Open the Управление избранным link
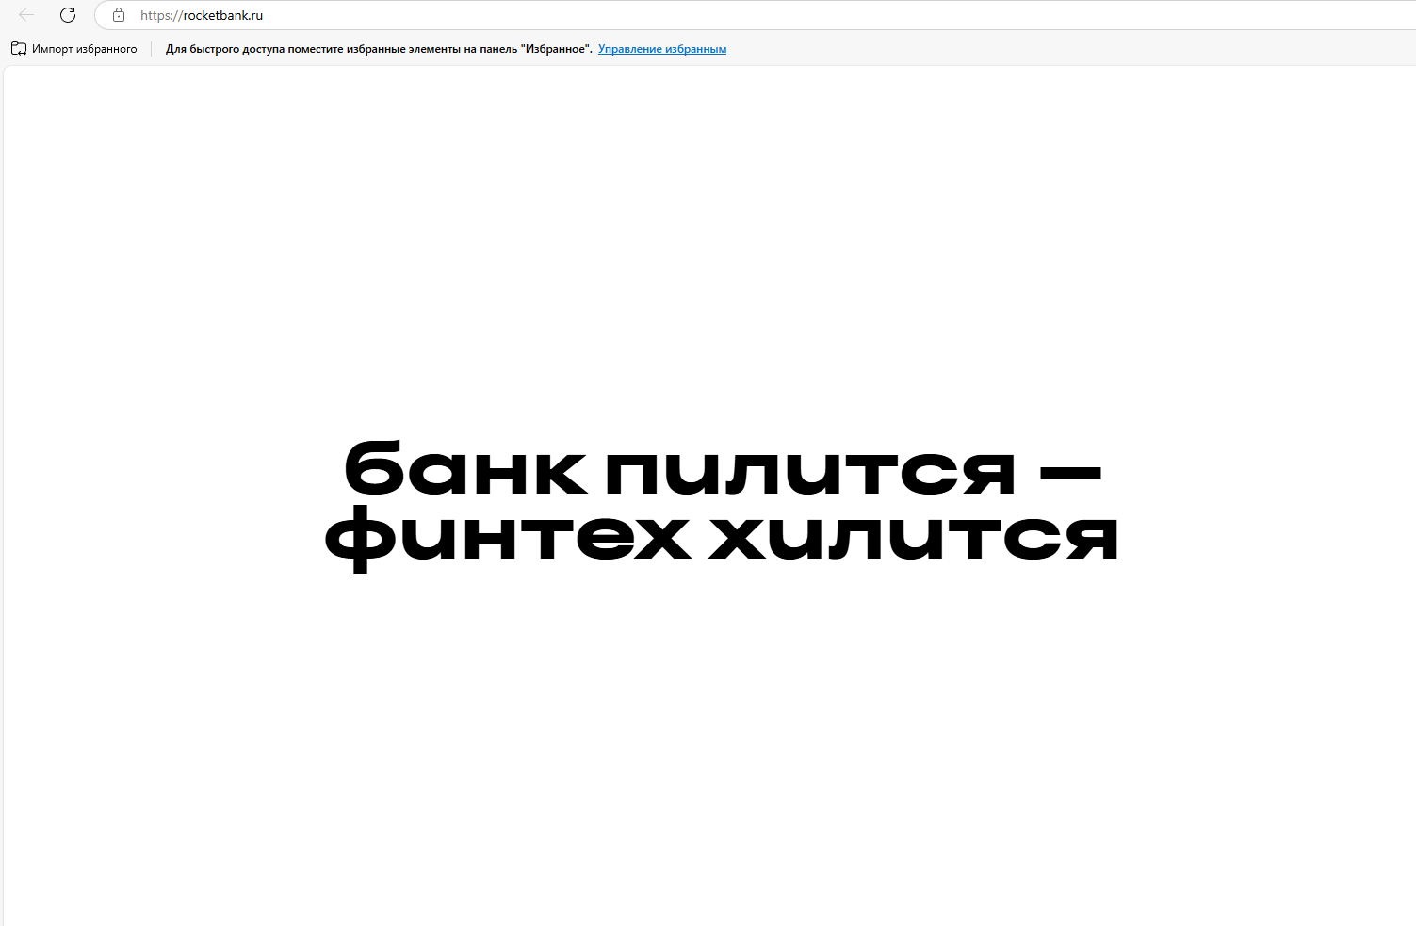The height and width of the screenshot is (926, 1416). click(x=661, y=49)
